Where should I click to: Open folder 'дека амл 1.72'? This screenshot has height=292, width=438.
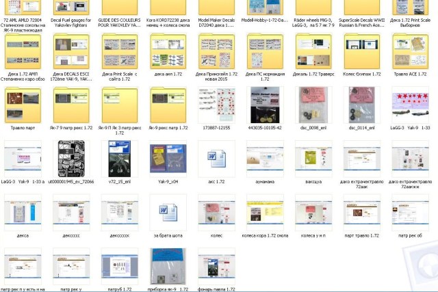point(168,50)
